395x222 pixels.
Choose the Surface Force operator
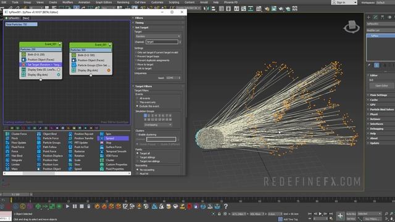pos(114,147)
